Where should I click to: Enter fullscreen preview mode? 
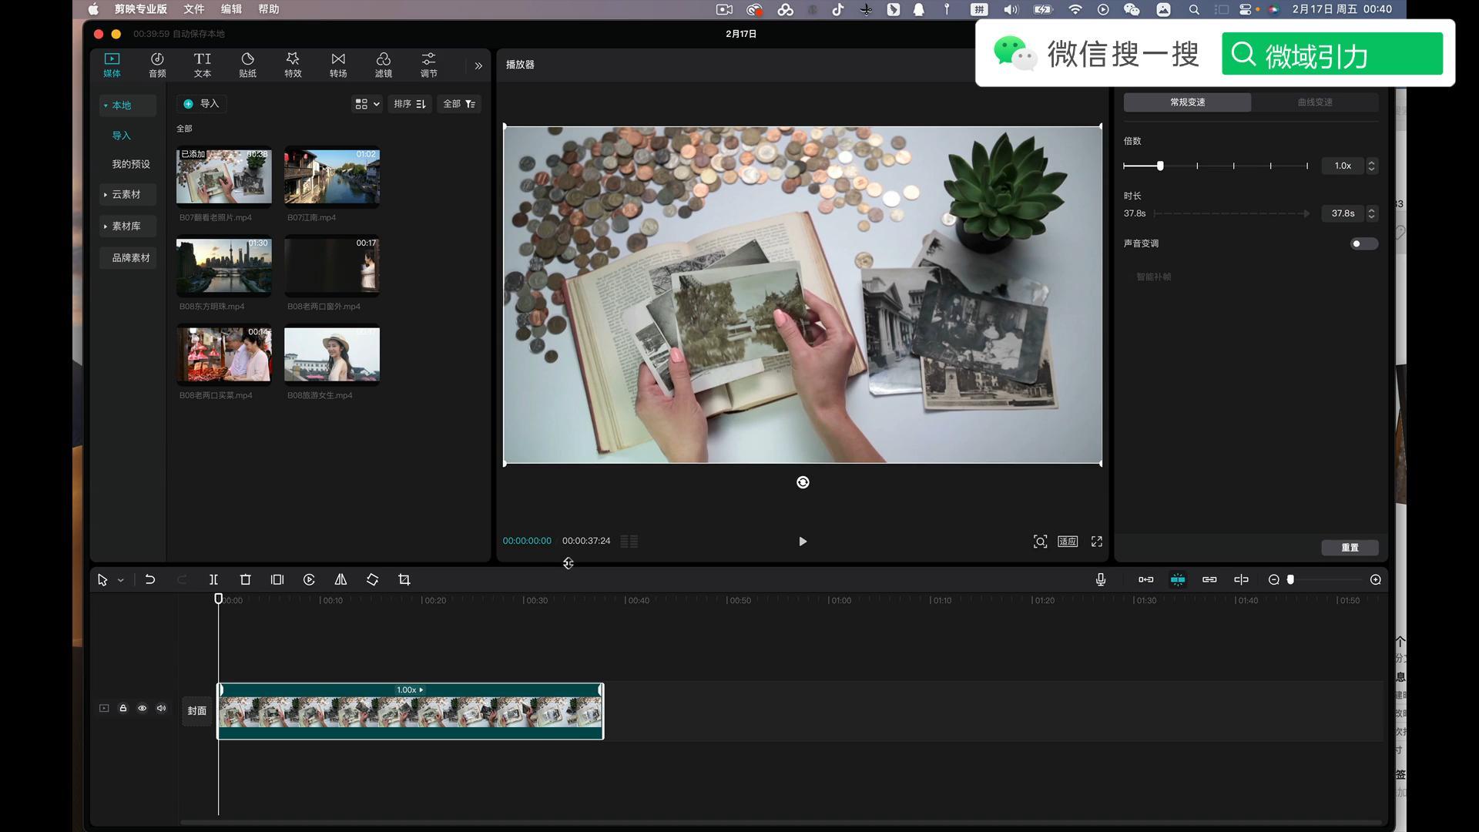1097,542
